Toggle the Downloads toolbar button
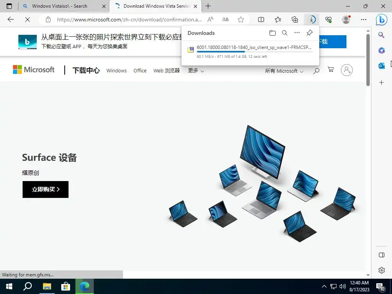 pyautogui.click(x=312, y=20)
